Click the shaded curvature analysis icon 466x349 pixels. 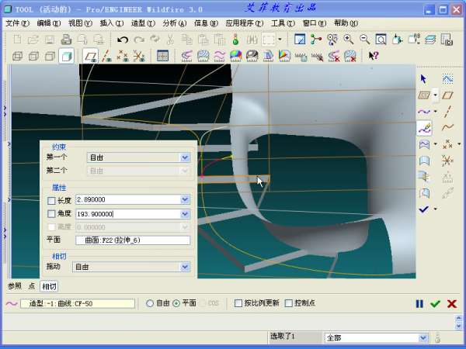[x=235, y=56]
